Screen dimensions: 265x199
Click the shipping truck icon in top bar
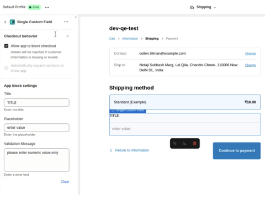(x=192, y=7)
